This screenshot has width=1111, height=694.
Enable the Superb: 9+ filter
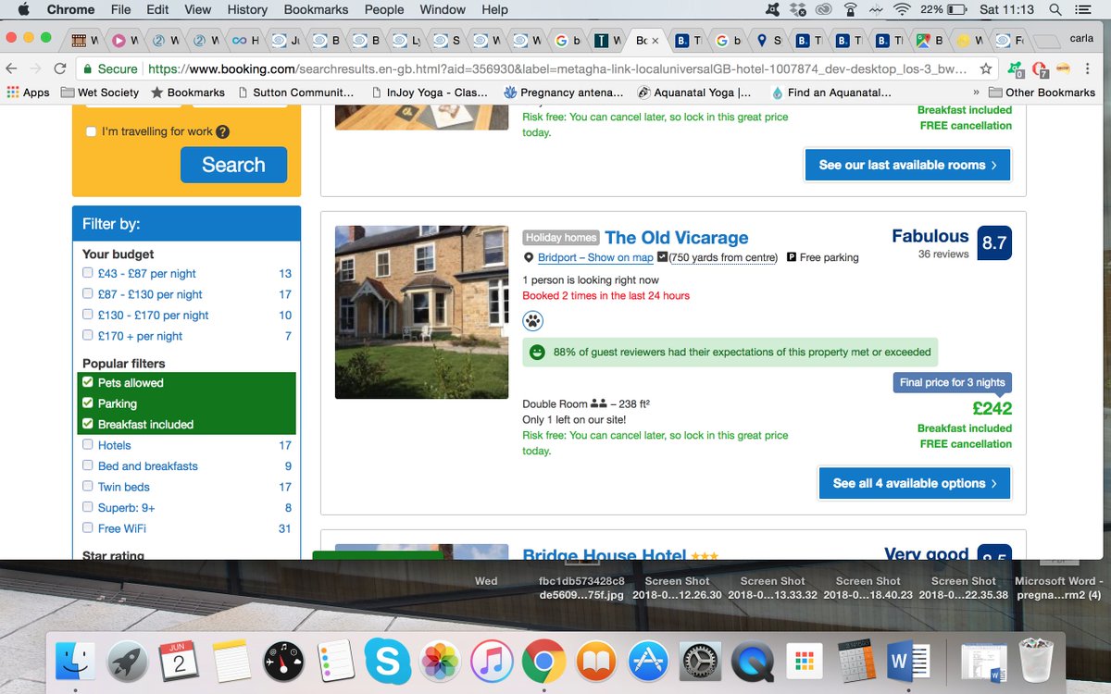click(x=88, y=507)
